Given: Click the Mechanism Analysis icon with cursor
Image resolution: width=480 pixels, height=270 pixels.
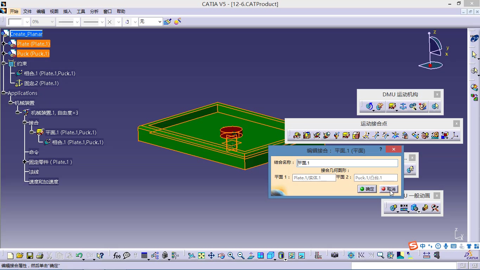Looking at the screenshot, I should click(x=435, y=106).
